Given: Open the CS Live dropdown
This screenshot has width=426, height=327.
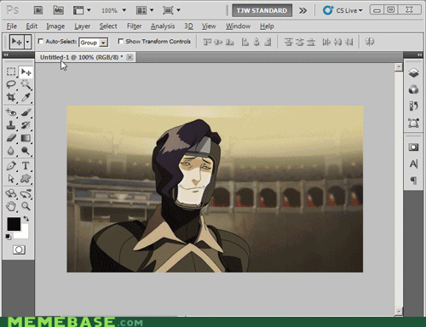Looking at the screenshot, I should [343, 10].
